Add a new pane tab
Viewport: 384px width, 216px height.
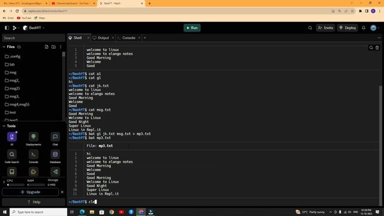[x=145, y=38]
